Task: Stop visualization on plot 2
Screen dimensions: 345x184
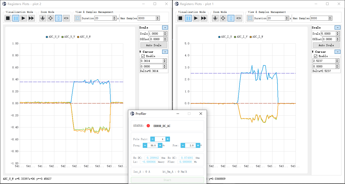Action: [8, 18]
